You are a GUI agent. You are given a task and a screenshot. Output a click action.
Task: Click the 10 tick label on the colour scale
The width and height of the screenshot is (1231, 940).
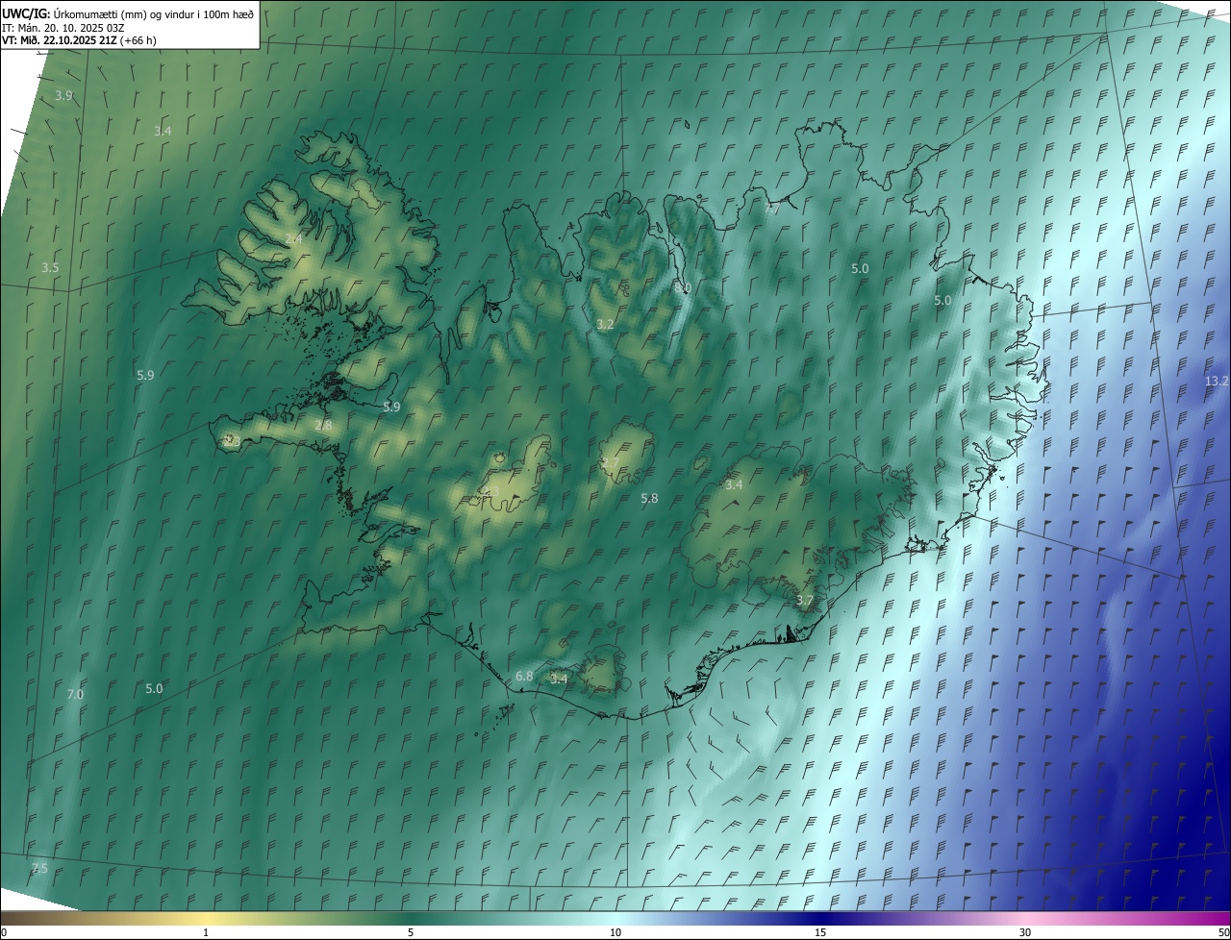pos(615,932)
